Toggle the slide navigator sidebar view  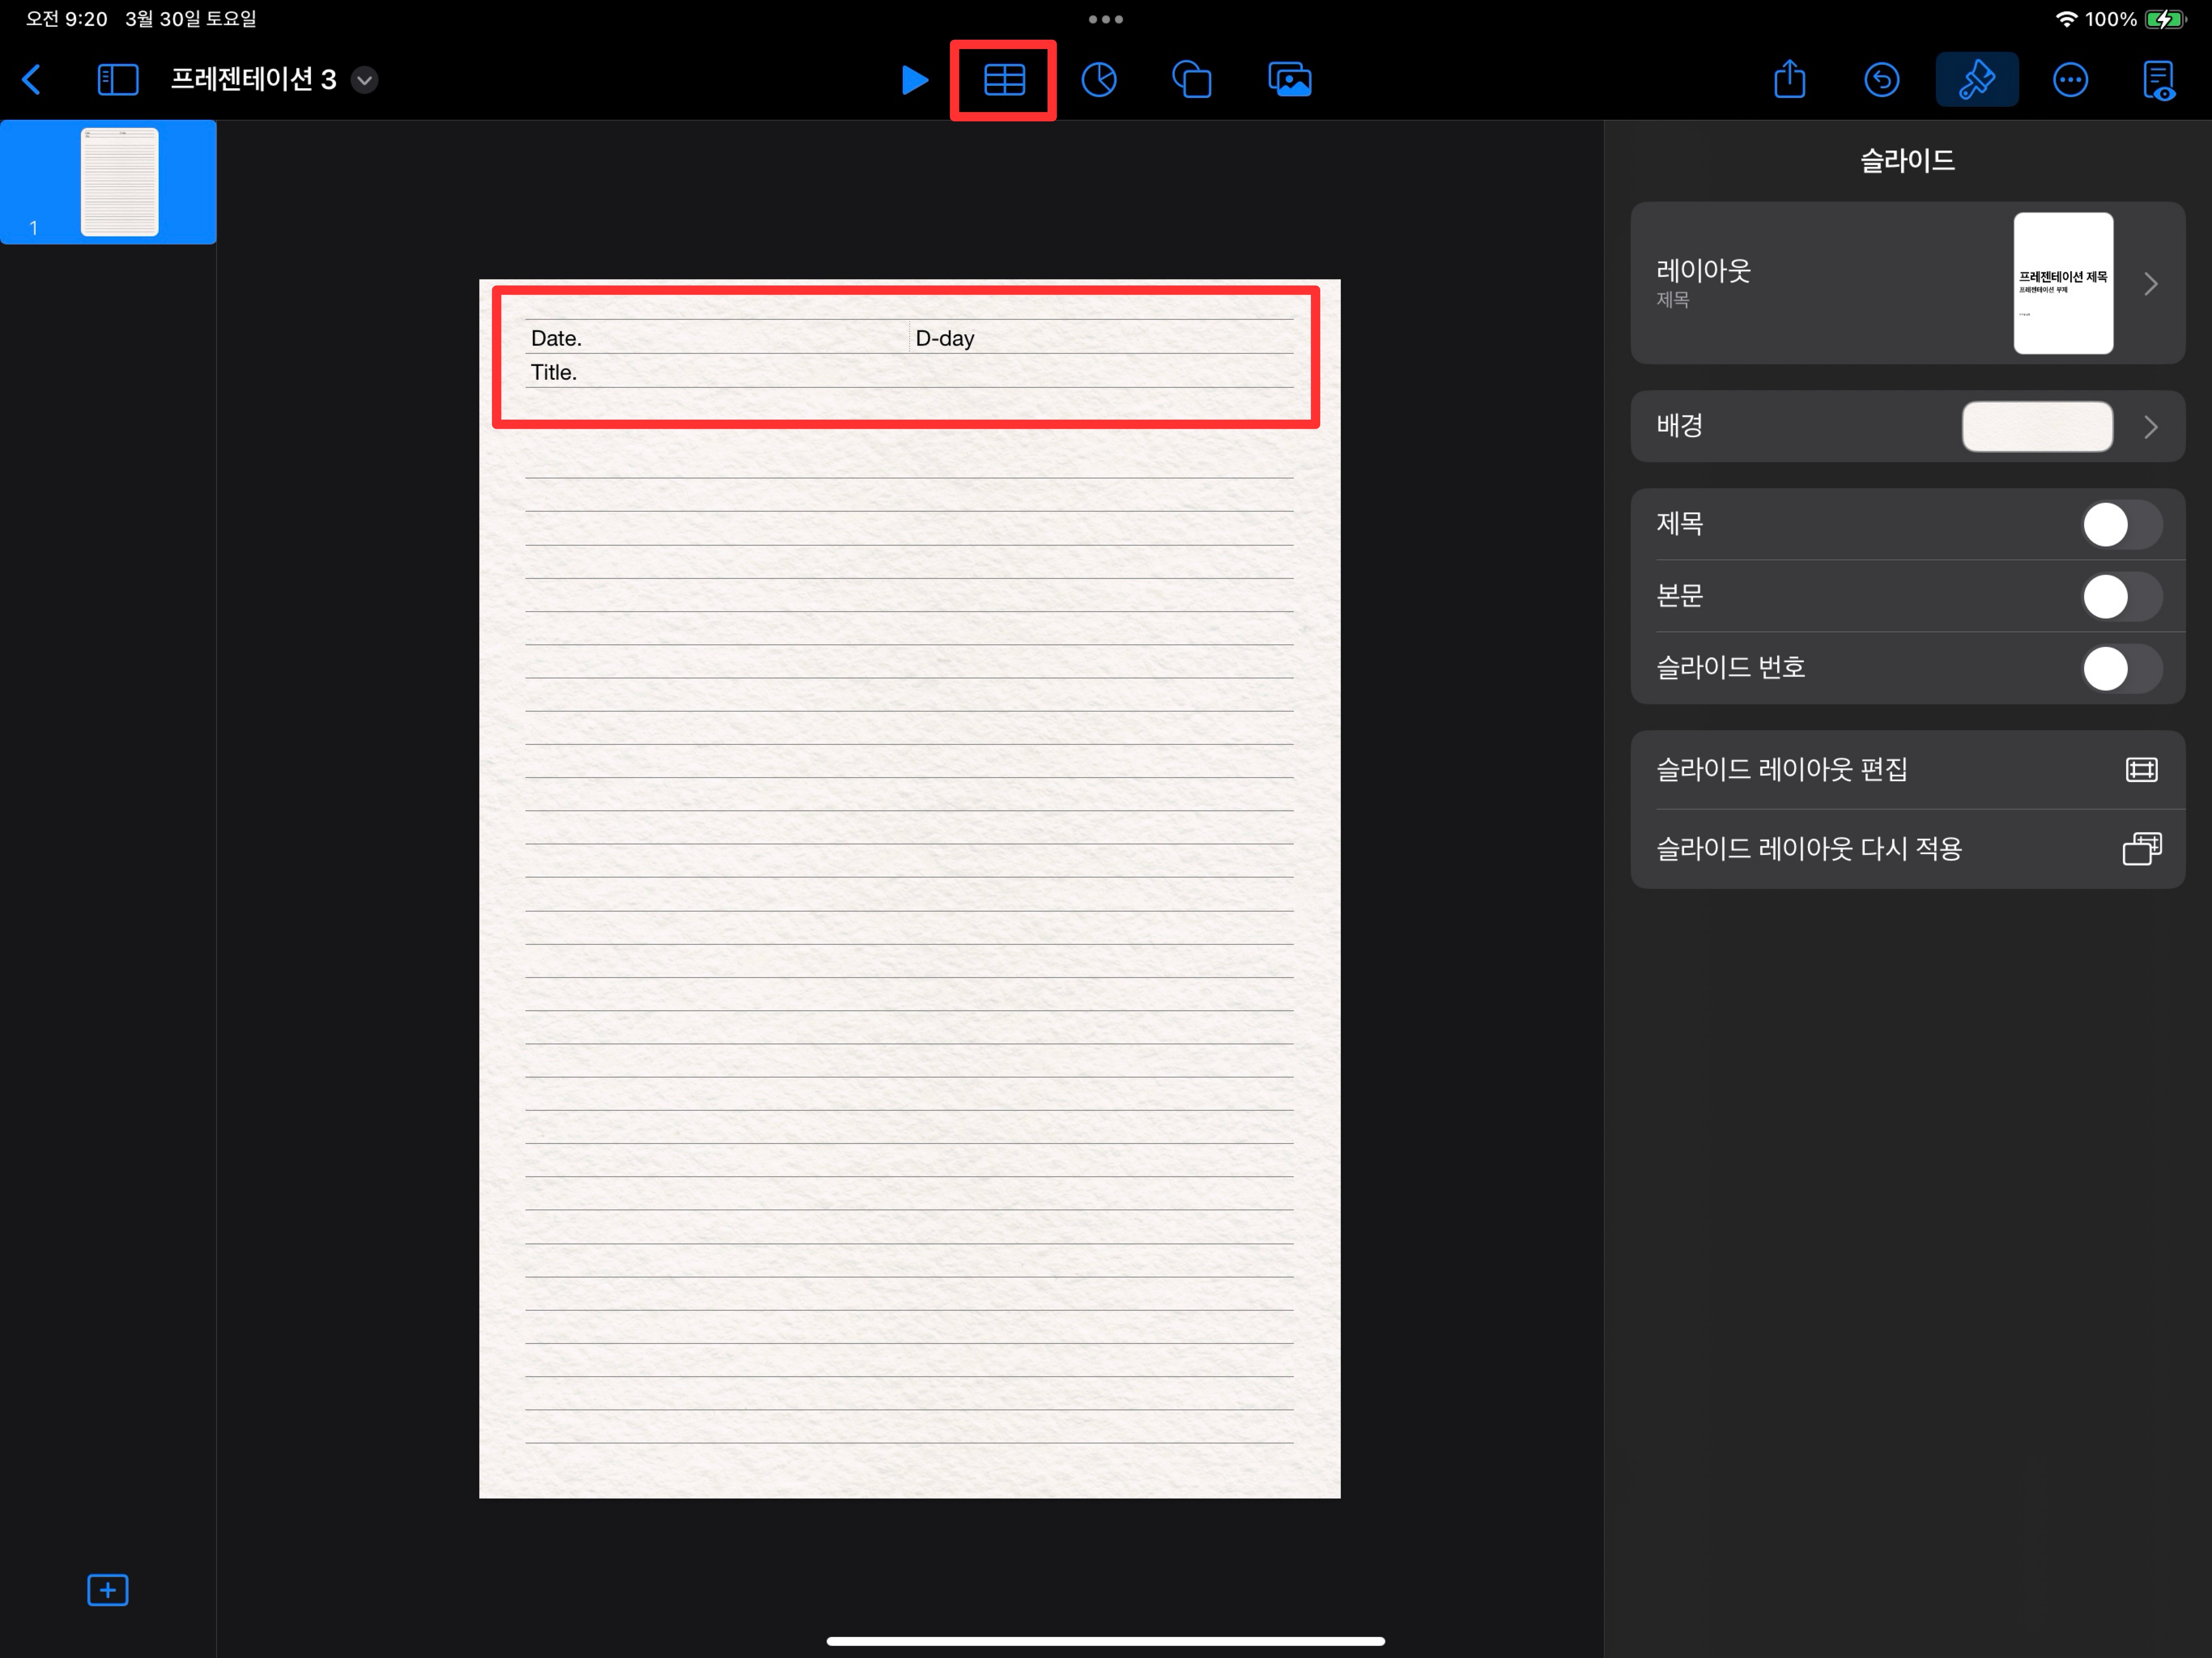[x=117, y=80]
